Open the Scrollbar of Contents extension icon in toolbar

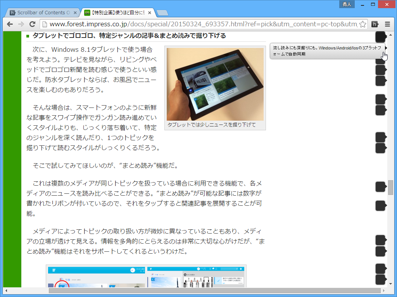[375, 24]
